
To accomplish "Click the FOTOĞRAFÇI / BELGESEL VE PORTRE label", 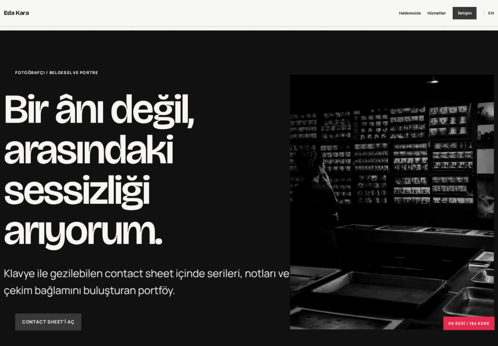I will pos(56,73).
